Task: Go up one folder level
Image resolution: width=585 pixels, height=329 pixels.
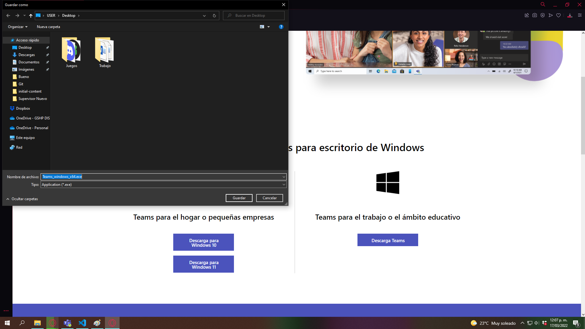Action: tap(31, 16)
